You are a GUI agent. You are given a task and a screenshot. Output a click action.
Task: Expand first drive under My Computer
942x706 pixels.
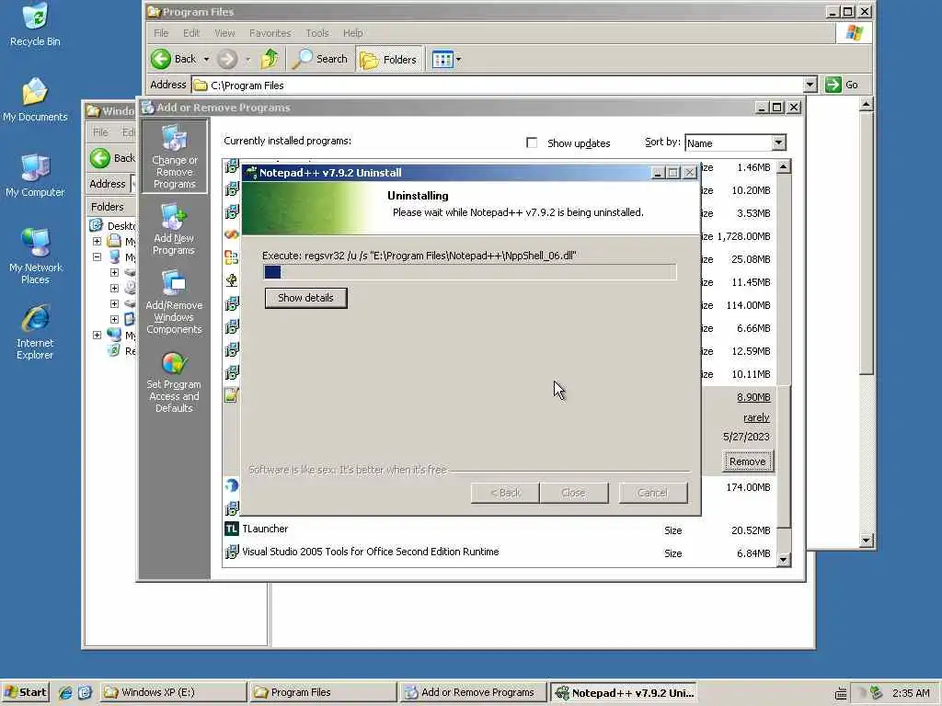pyautogui.click(x=114, y=272)
